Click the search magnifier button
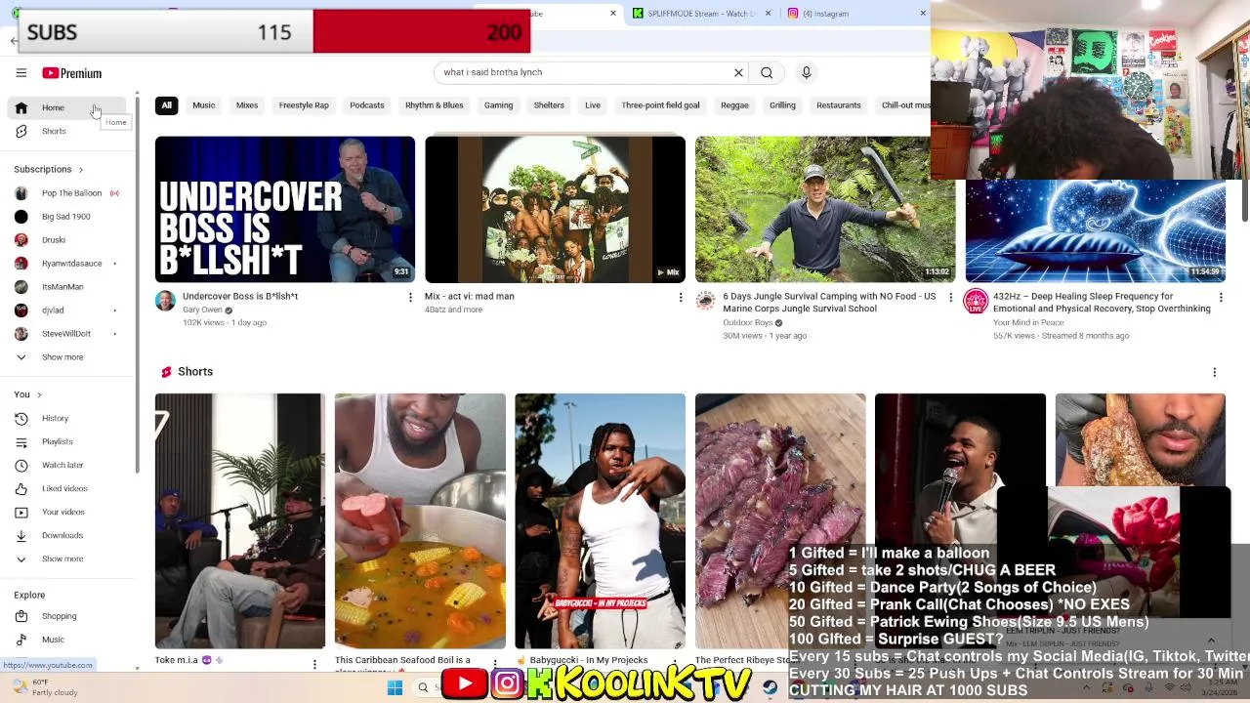The height and width of the screenshot is (703, 1250). (767, 72)
